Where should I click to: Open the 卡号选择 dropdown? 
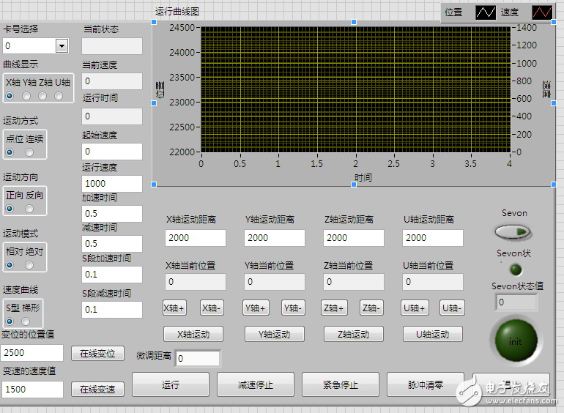(62, 46)
